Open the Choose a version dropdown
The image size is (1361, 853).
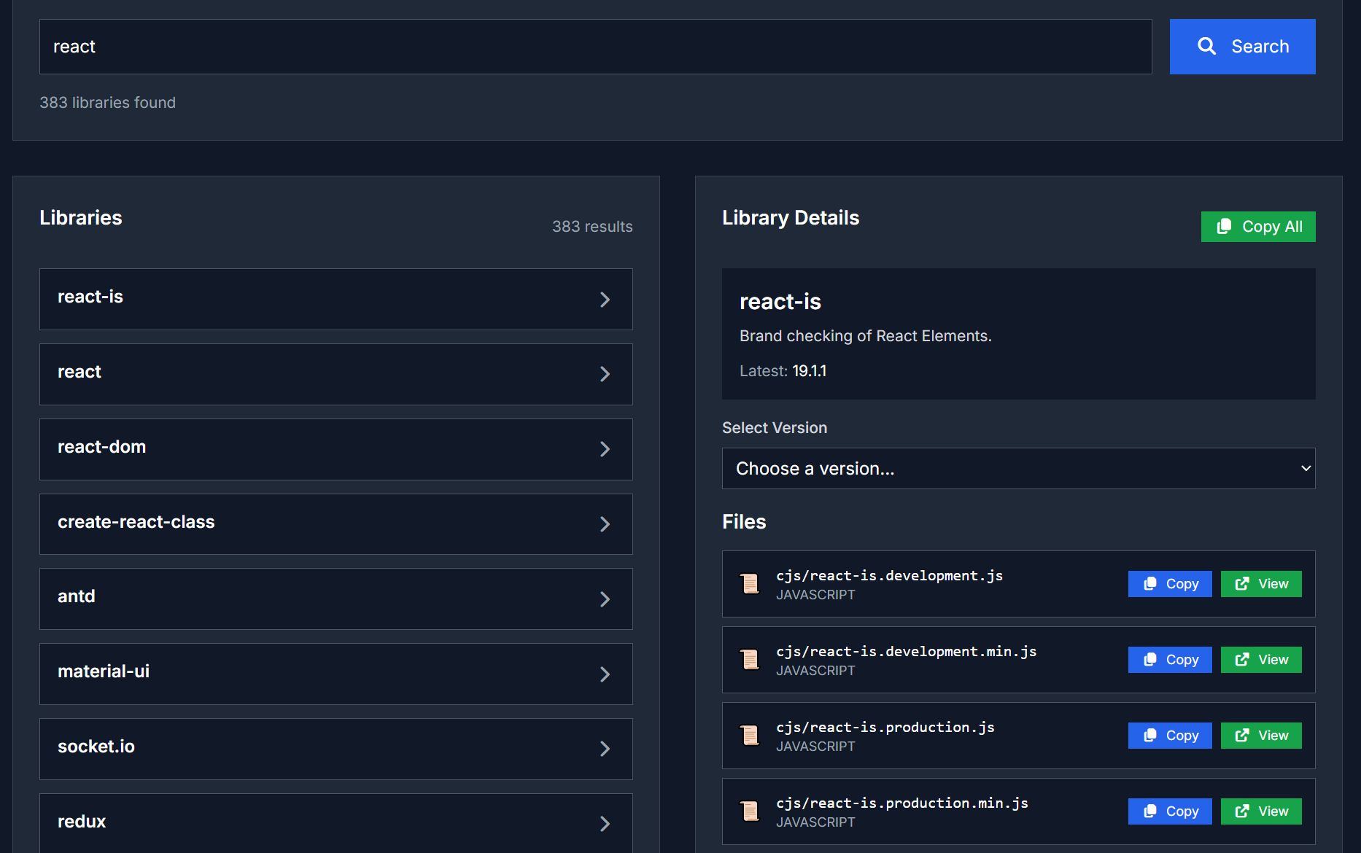point(1018,469)
